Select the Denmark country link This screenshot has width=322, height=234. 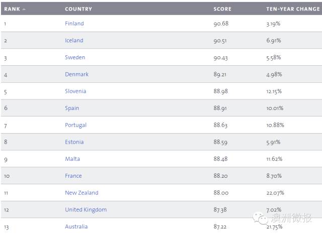click(x=76, y=74)
